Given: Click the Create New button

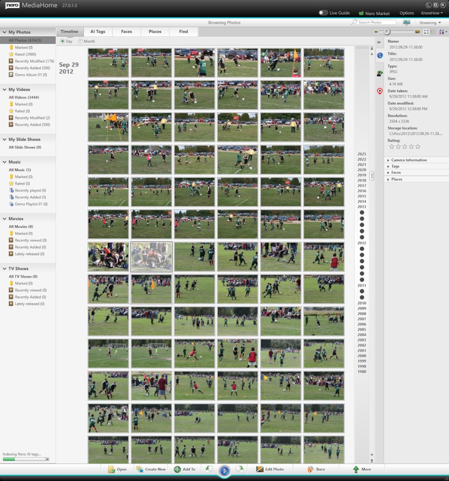Looking at the screenshot, I should 151,469.
